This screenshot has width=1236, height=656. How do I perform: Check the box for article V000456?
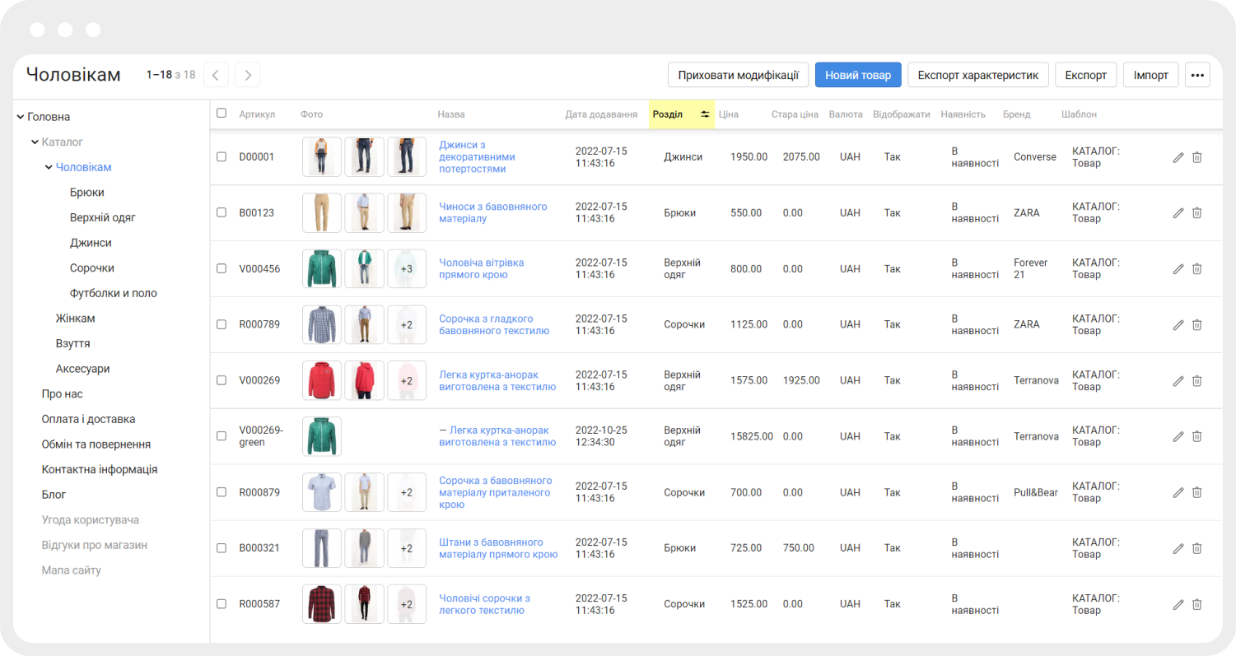click(222, 268)
